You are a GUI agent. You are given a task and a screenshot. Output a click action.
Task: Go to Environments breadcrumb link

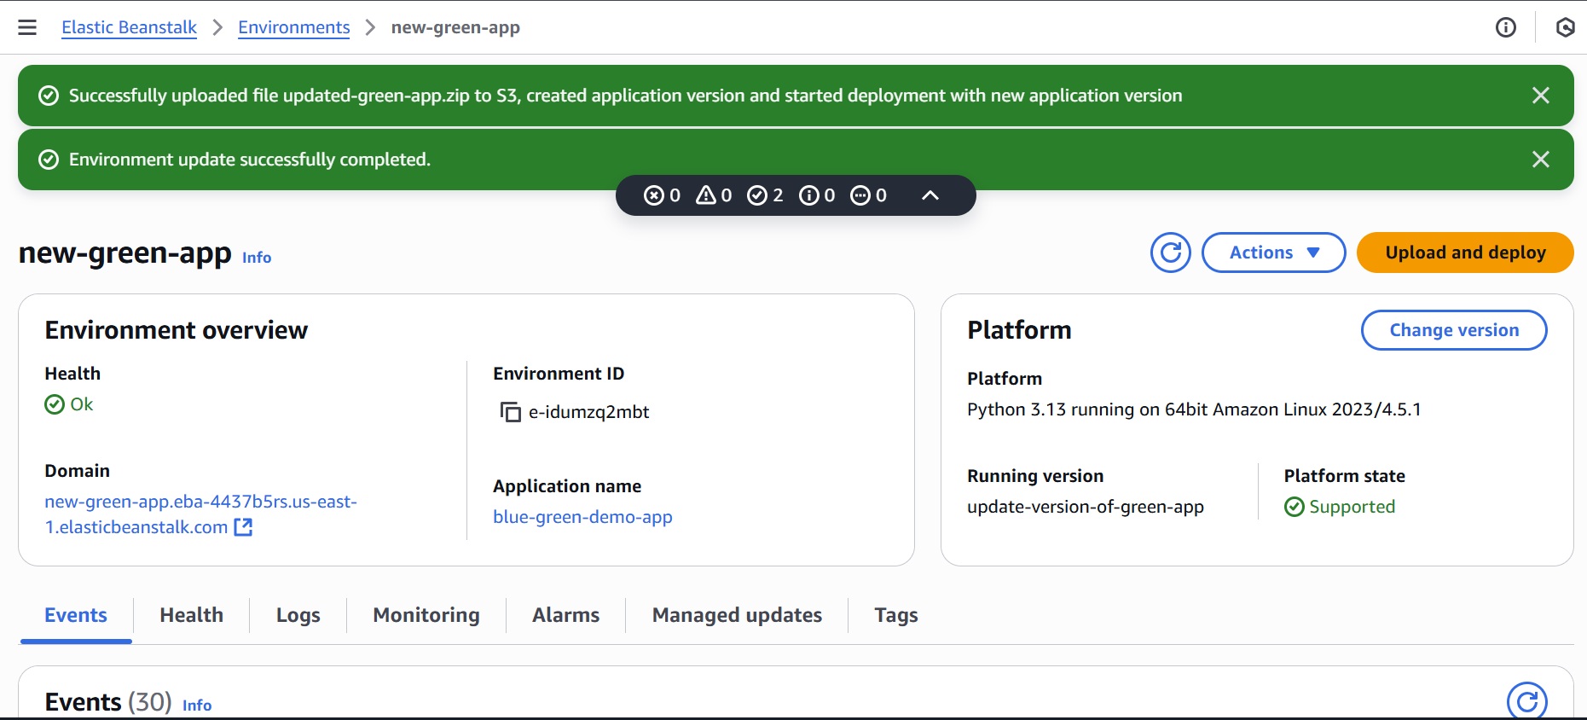tap(293, 27)
